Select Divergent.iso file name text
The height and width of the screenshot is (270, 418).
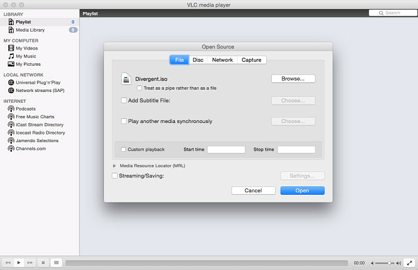[x=152, y=79]
